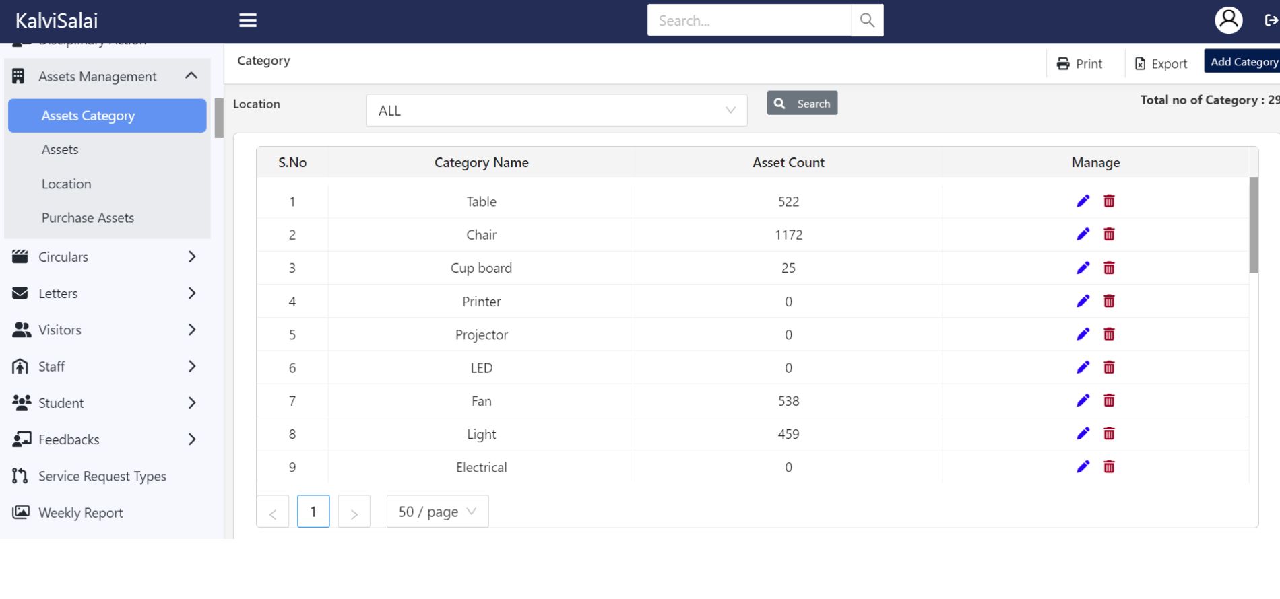Delete the Fan category
The image size is (1280, 599).
point(1109,400)
